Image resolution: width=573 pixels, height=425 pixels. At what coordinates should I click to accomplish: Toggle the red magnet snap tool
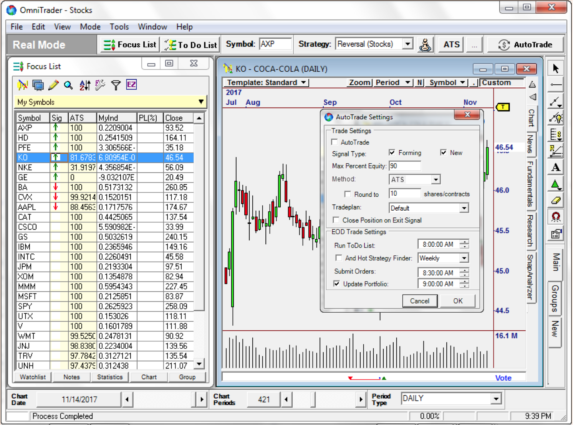click(x=555, y=217)
